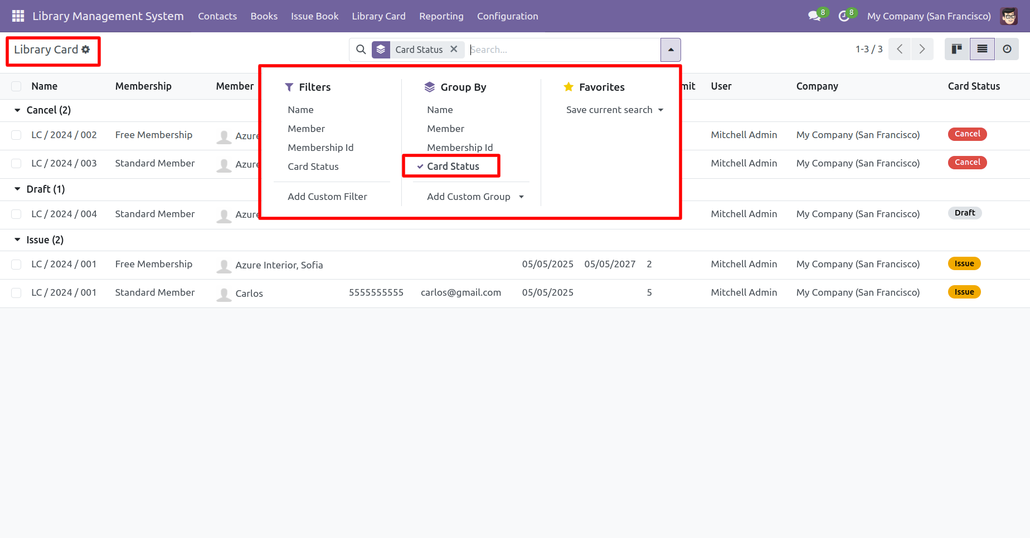Click Add Custom Filter
The width and height of the screenshot is (1030, 538).
327,197
